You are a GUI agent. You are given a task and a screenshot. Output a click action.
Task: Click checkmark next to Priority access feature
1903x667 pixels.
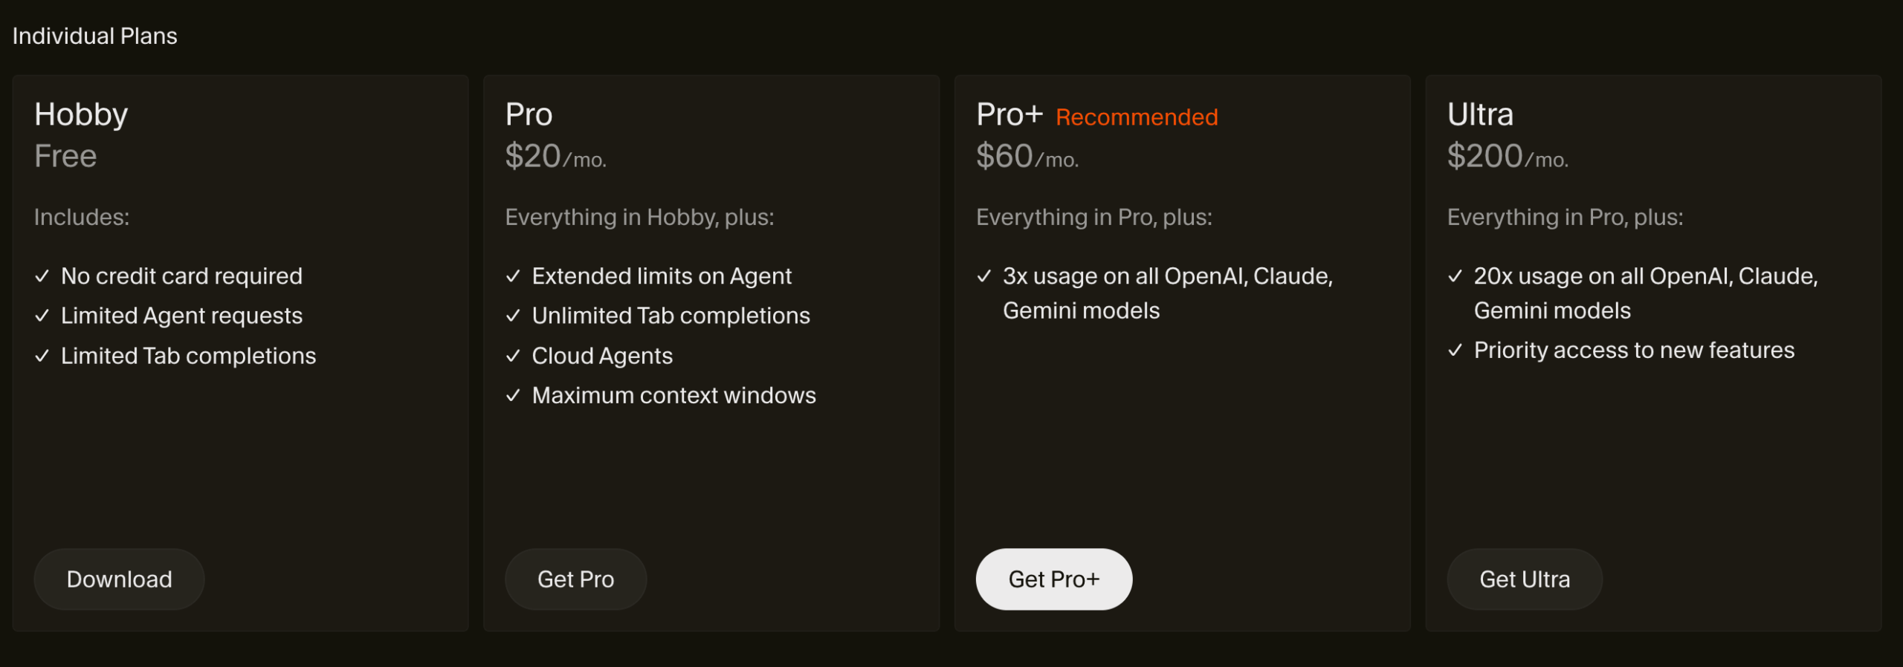pyautogui.click(x=1455, y=350)
